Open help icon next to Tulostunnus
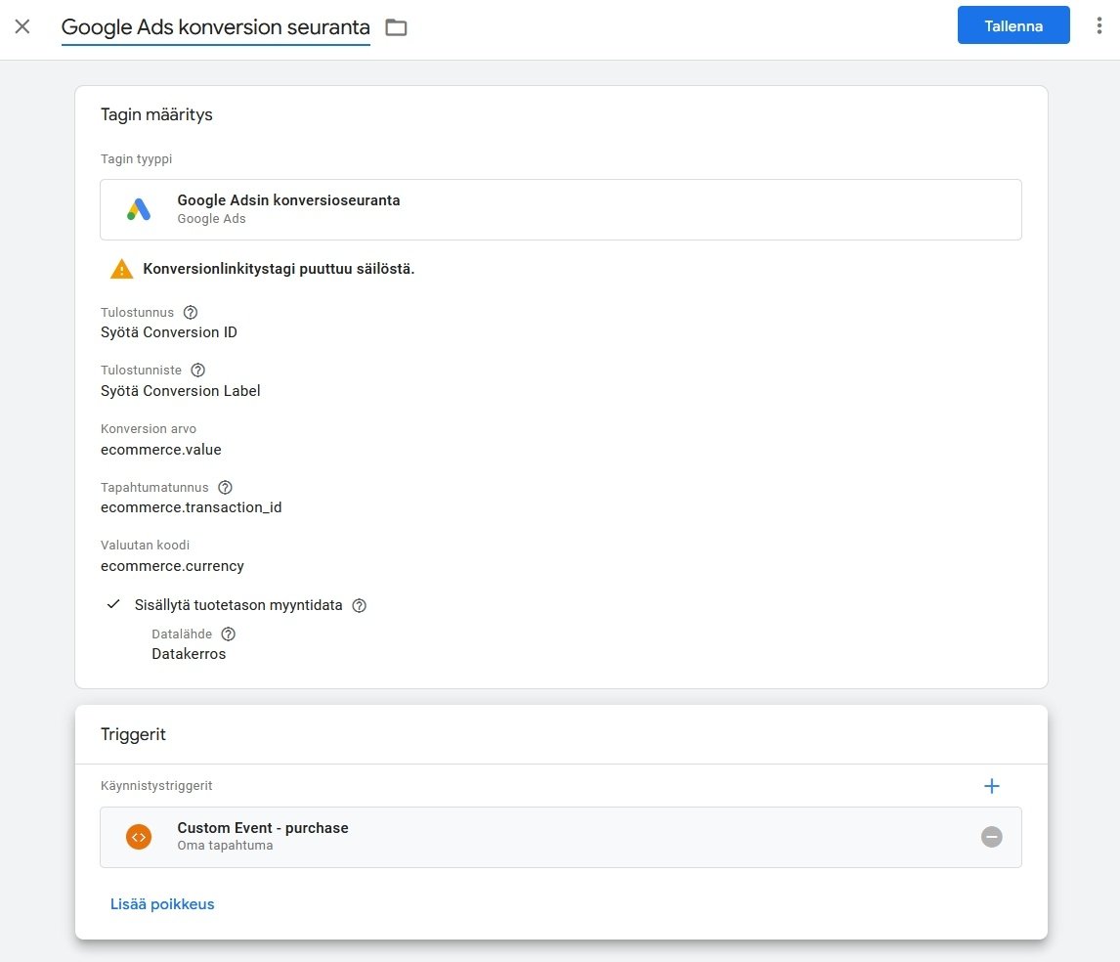Screen dimensions: 1120x962 pos(190,312)
